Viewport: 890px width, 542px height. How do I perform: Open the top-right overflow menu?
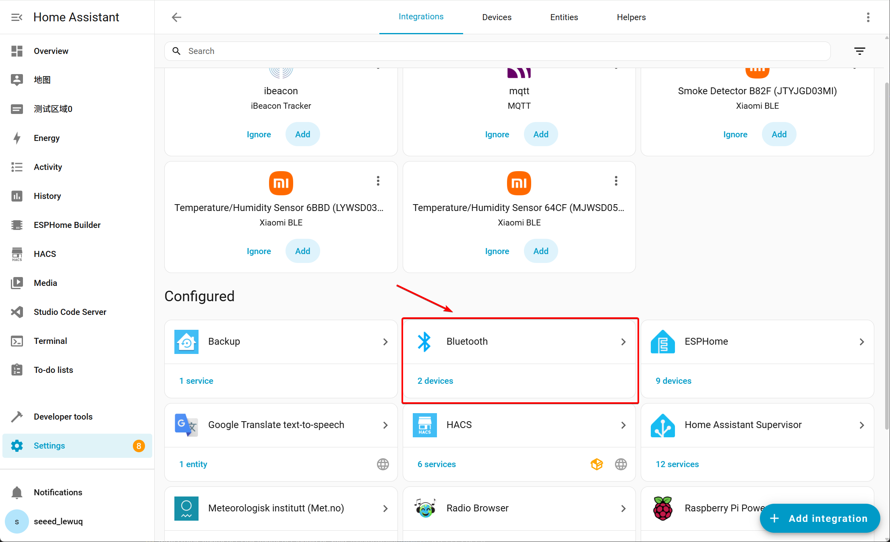tap(868, 17)
